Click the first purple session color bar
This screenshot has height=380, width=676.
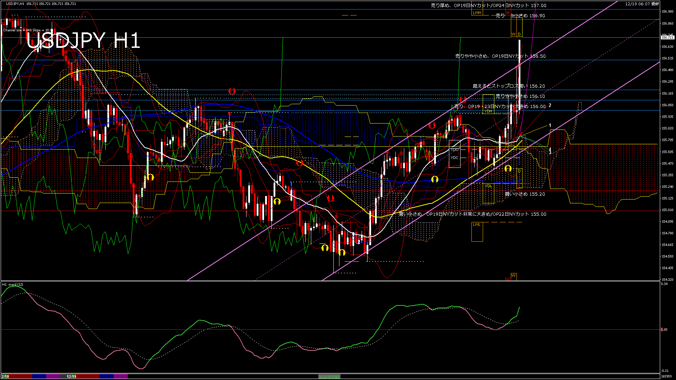coord(53,376)
